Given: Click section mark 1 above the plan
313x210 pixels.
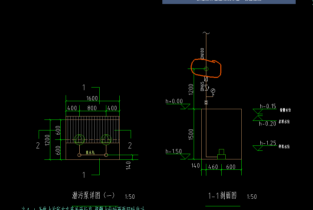Looking at the screenshot, I should coord(84,87).
